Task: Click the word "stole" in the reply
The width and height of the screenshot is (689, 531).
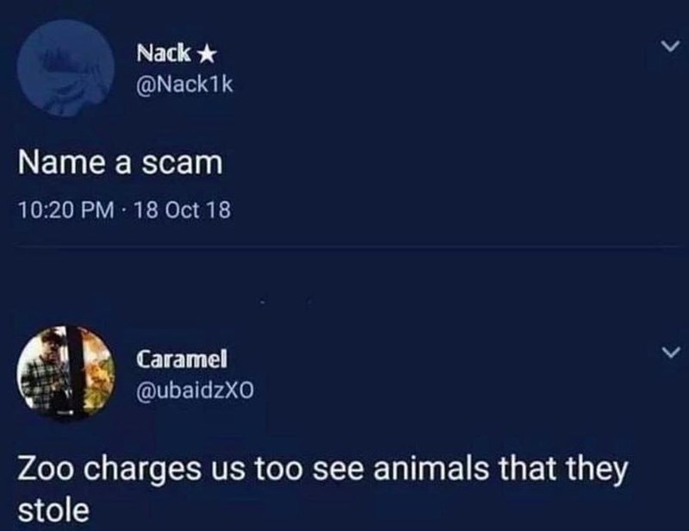Action: coord(53,510)
